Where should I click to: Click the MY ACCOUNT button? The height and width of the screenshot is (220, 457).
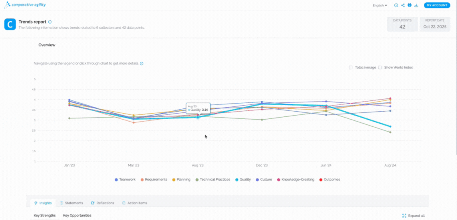(x=437, y=5)
